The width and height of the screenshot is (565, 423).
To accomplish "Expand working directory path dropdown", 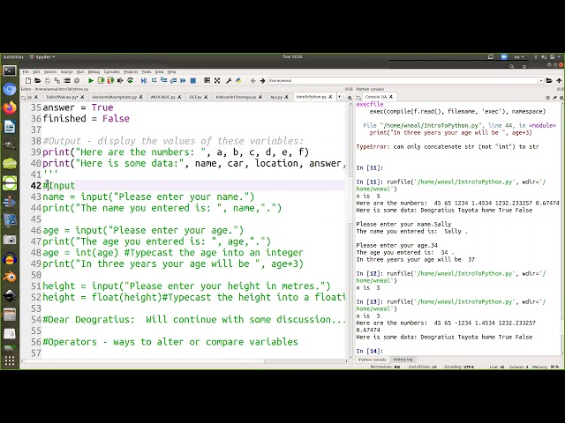I will [541, 80].
